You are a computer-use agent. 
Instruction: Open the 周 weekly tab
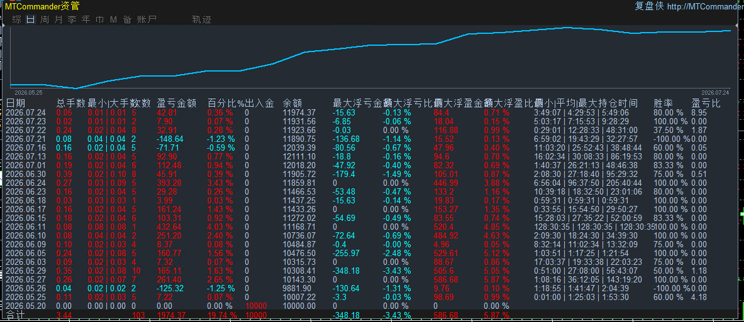[x=45, y=19]
